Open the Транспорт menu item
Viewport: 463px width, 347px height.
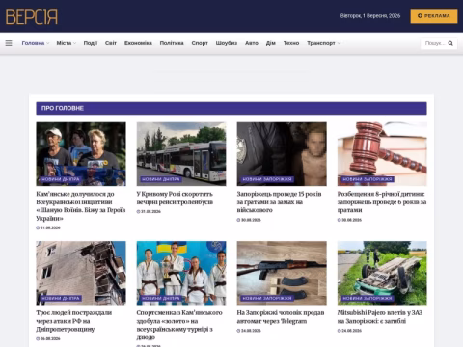[x=321, y=43]
